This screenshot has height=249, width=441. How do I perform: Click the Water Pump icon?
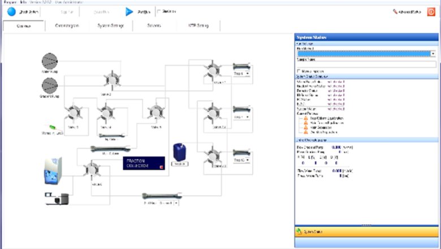tap(50, 61)
